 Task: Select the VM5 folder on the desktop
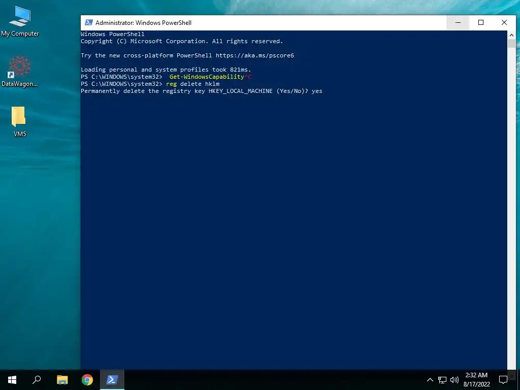click(x=19, y=122)
